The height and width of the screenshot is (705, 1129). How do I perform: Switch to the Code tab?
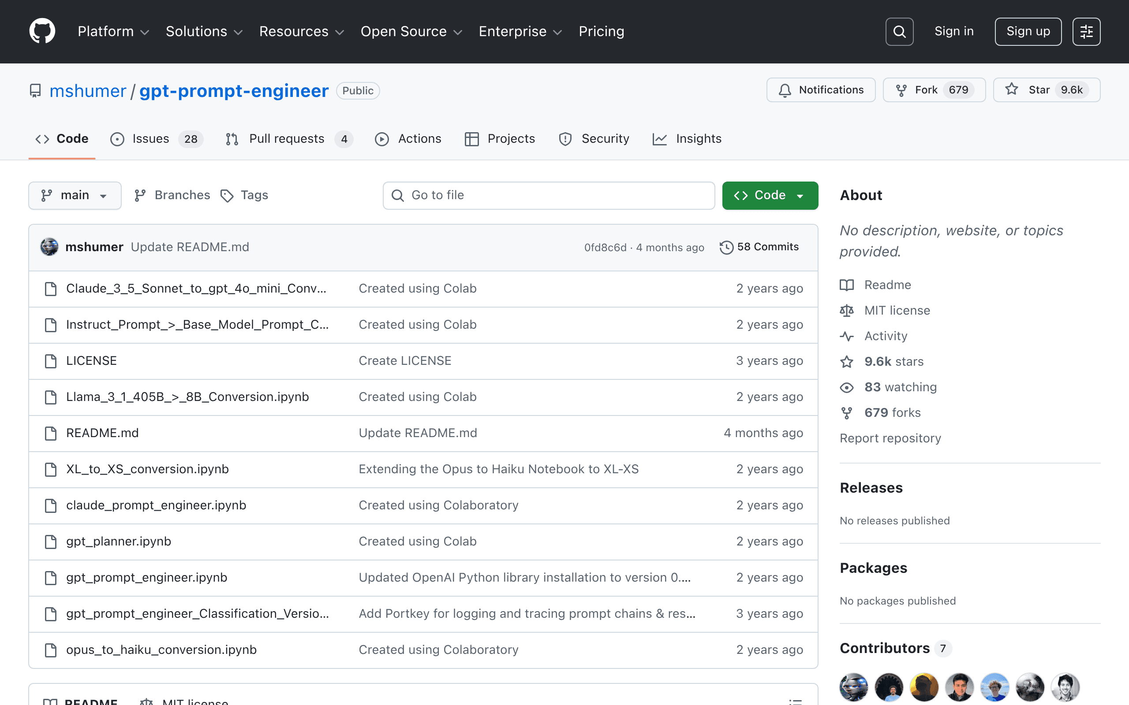(62, 139)
